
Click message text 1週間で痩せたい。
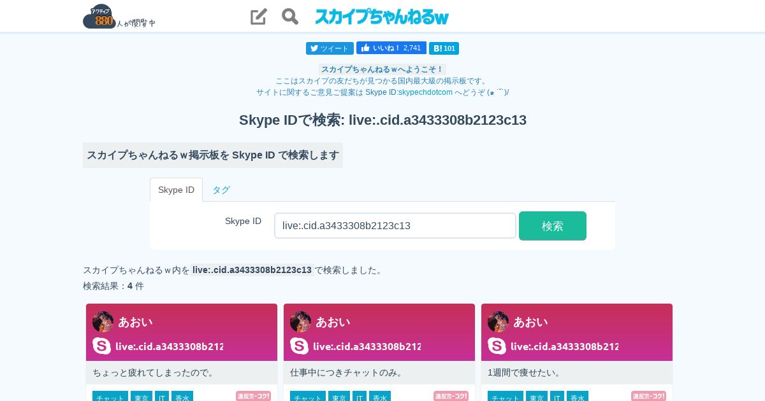coord(525,372)
